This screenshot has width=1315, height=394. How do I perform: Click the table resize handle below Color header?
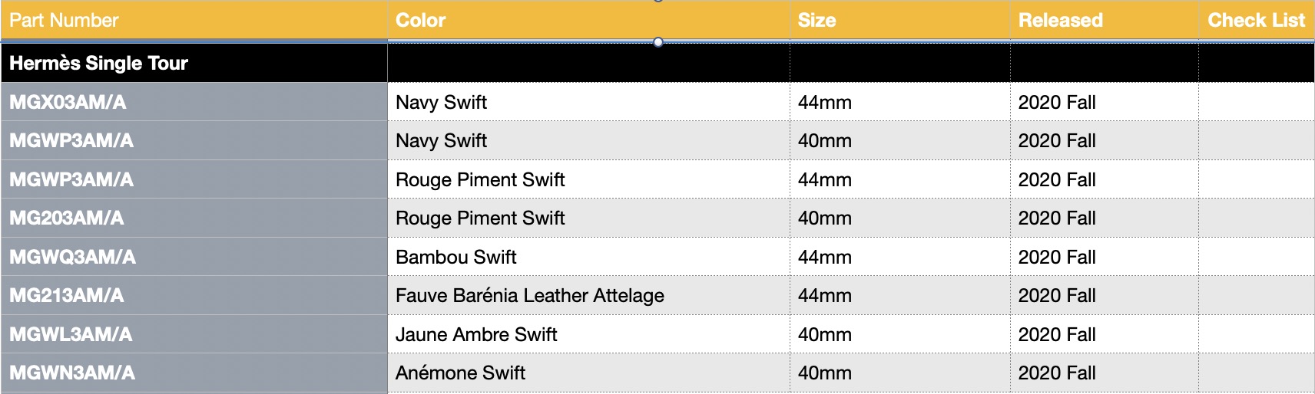(x=658, y=42)
